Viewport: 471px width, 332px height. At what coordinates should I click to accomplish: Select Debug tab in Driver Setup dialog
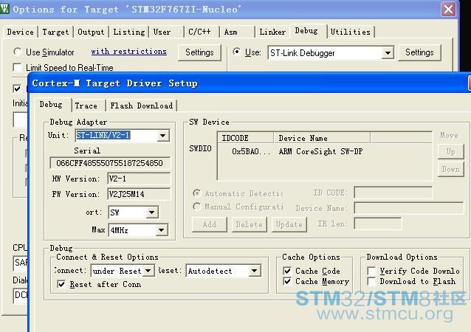click(x=52, y=105)
